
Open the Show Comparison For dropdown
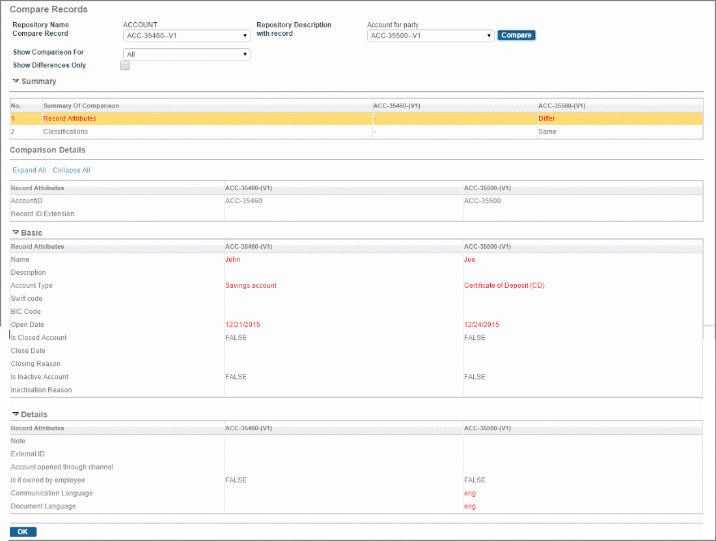tap(186, 54)
